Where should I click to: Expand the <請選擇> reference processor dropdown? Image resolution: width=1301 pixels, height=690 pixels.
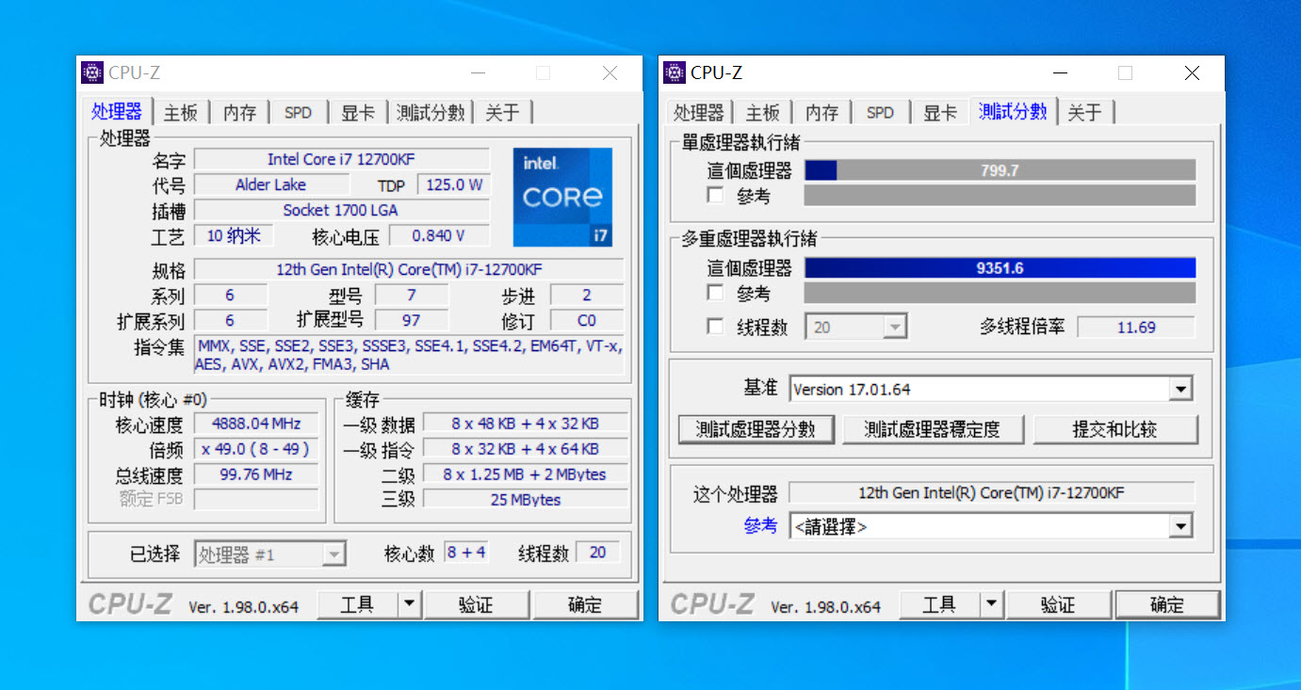pos(1180,526)
